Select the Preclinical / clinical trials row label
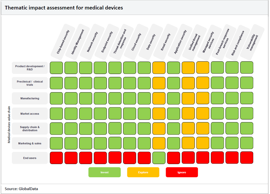 (30, 83)
